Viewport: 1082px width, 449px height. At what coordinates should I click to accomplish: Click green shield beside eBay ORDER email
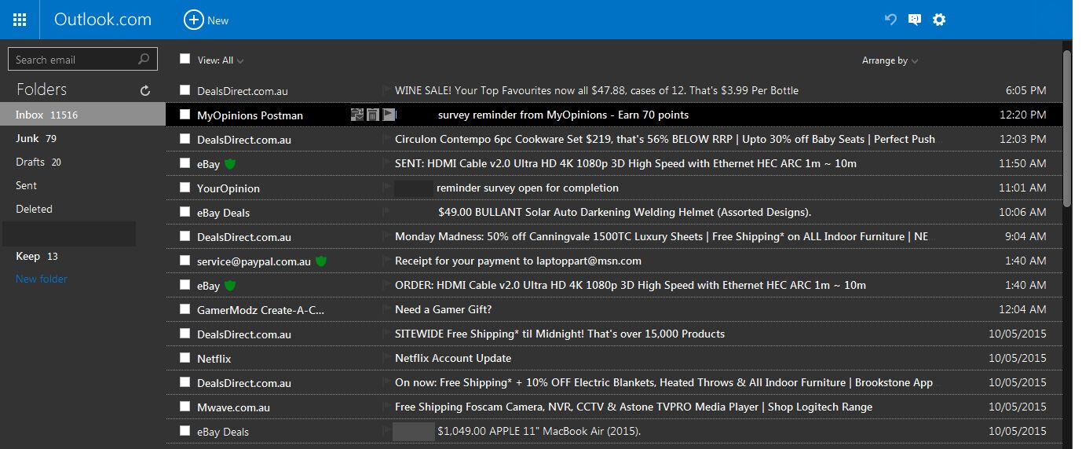[x=230, y=285]
